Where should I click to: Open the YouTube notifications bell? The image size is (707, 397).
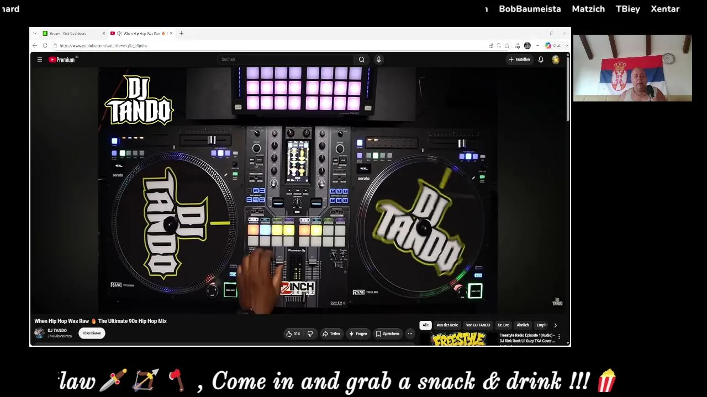541,60
